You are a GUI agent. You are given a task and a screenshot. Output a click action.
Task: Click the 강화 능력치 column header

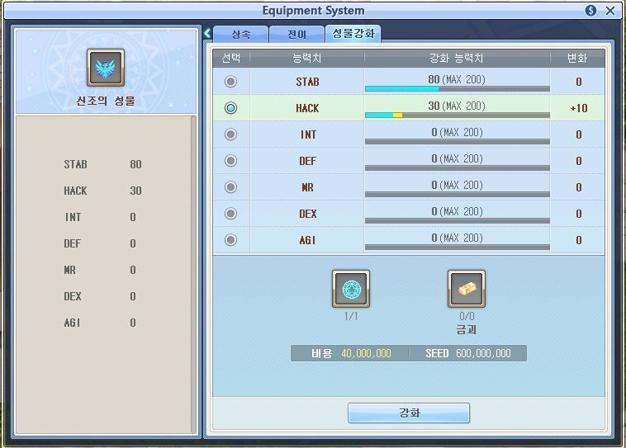point(457,59)
